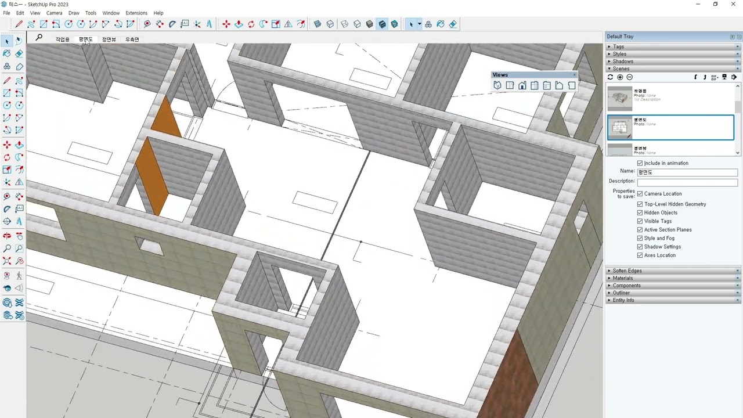Expand the Tags panel
The image size is (743, 418).
673,46
